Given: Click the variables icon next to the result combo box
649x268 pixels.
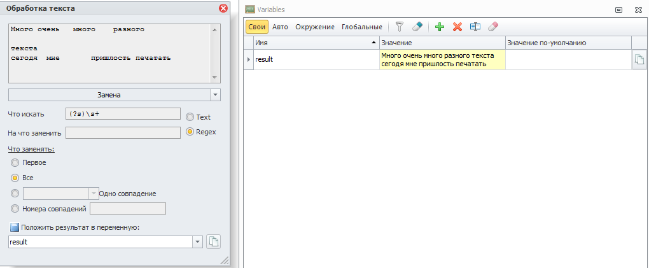Looking at the screenshot, I should 214,242.
